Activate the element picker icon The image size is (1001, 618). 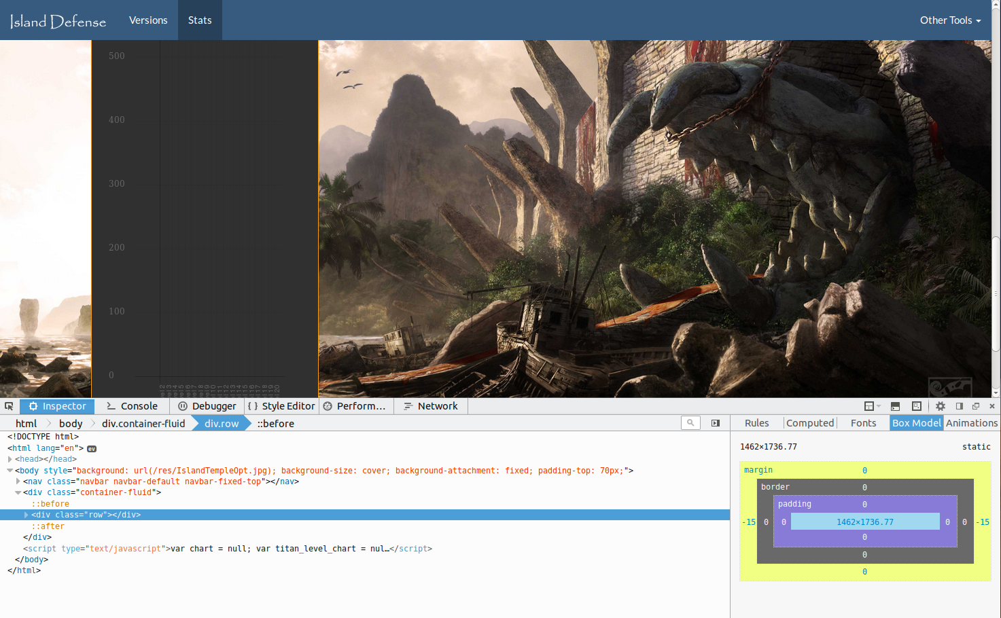(x=9, y=406)
